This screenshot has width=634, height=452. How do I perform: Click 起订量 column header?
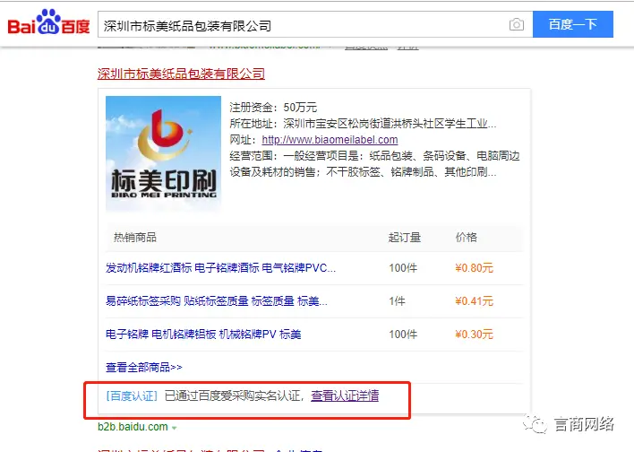[405, 238]
